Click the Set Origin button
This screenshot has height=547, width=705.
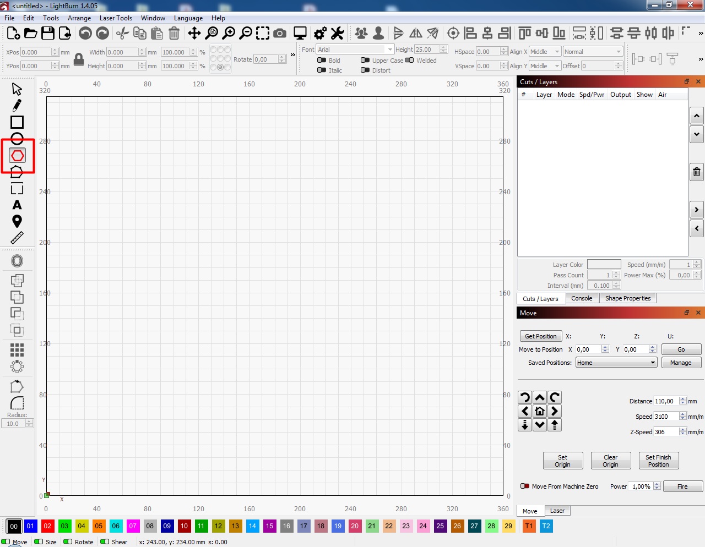563,461
